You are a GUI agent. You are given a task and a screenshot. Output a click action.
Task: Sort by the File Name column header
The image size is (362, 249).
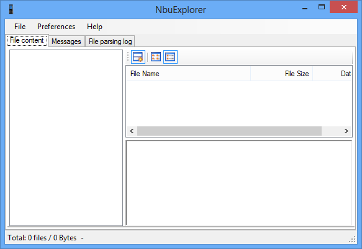(x=188, y=74)
